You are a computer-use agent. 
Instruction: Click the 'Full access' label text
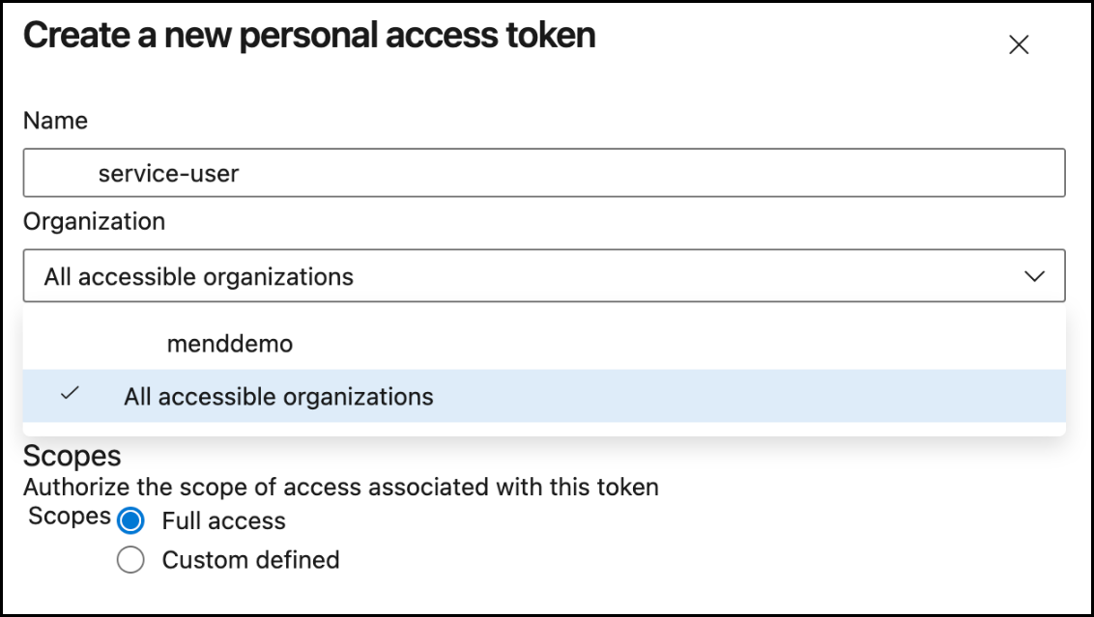(223, 521)
